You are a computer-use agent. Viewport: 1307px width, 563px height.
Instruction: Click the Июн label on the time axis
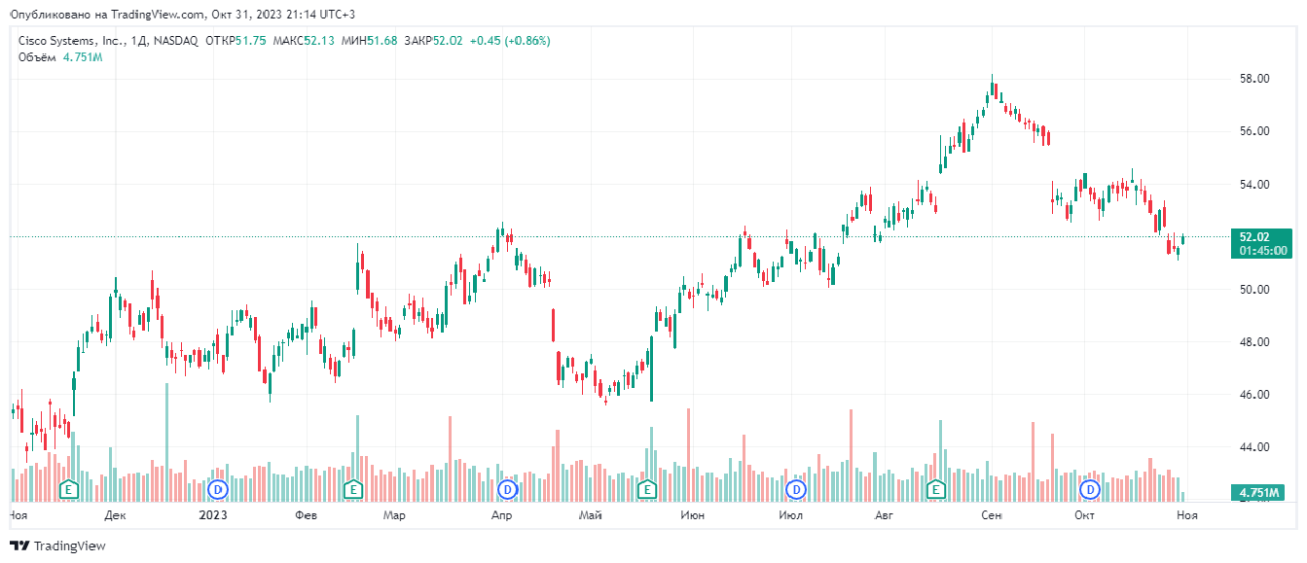pos(693,514)
